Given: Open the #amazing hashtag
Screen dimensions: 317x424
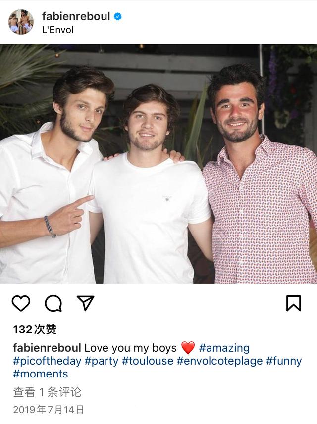Looking at the screenshot, I should tap(224, 348).
